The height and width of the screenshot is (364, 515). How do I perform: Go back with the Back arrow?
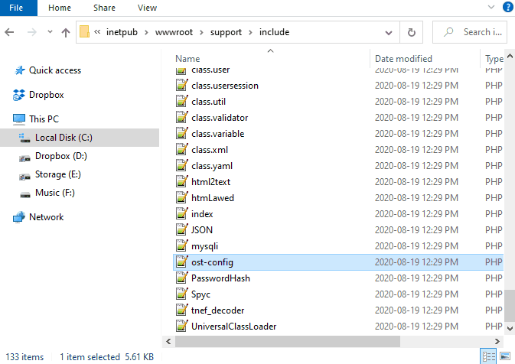click(x=9, y=32)
